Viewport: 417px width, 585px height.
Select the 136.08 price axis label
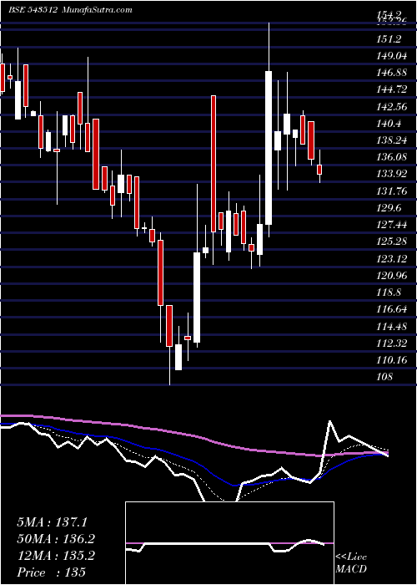tap(392, 157)
